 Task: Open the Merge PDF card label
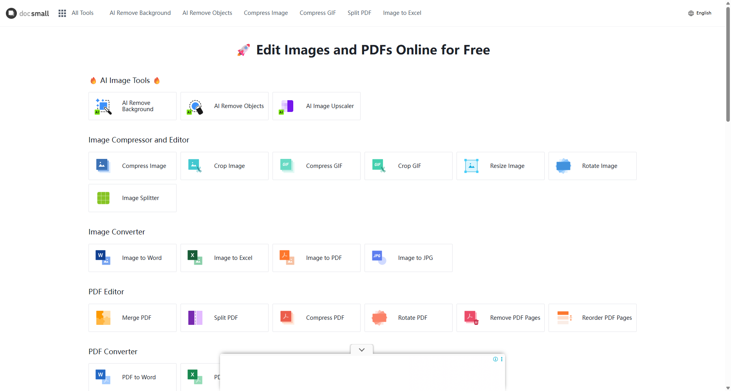click(137, 318)
